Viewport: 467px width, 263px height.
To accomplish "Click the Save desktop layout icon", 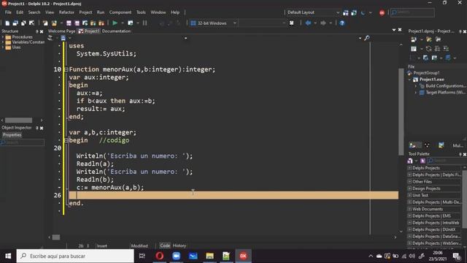I will click(x=345, y=12).
